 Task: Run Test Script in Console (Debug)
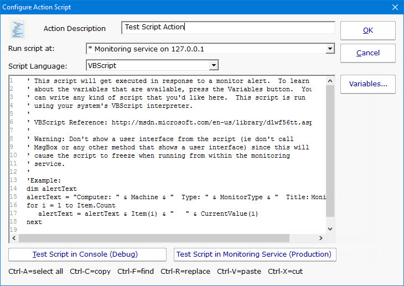click(x=87, y=254)
